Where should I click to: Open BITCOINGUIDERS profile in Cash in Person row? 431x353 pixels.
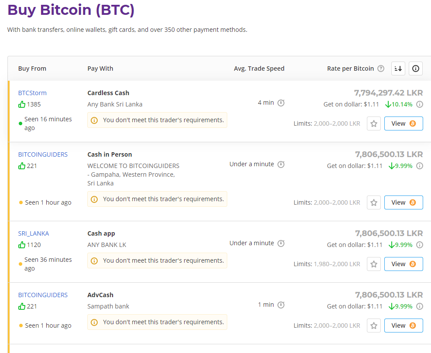click(x=43, y=154)
